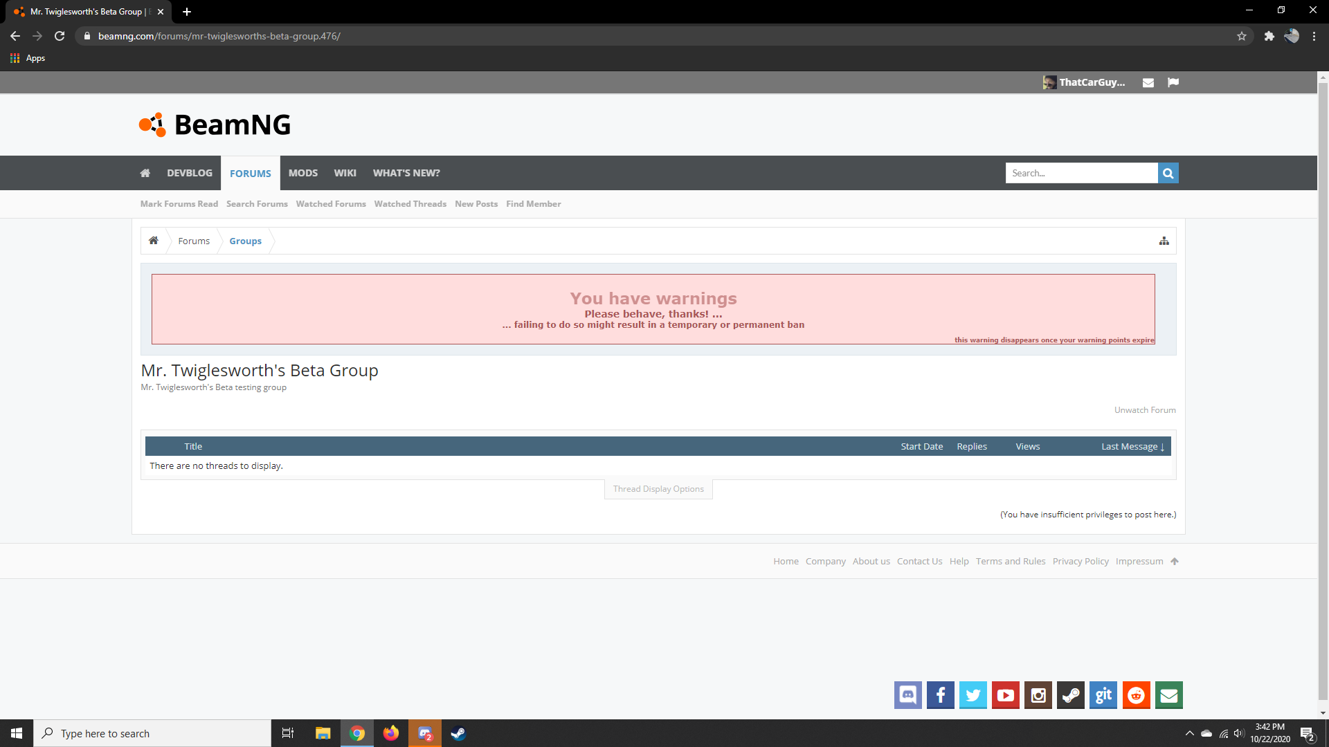Expand Thread Display Options
This screenshot has width=1329, height=747.
point(658,489)
